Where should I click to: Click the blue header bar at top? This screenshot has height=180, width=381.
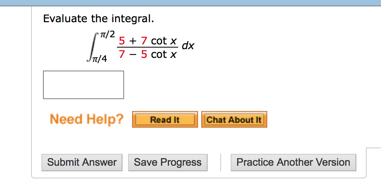(190, 3)
